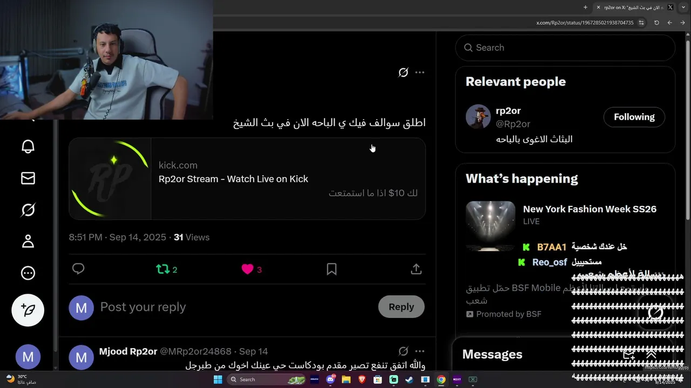
Task: Open the tab search dropdown arrow in Chrome
Action: coord(684,7)
